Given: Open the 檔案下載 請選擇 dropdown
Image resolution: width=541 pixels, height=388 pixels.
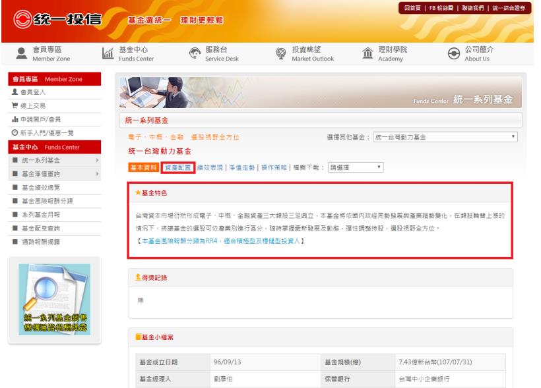Looking at the screenshot, I should click(x=356, y=167).
